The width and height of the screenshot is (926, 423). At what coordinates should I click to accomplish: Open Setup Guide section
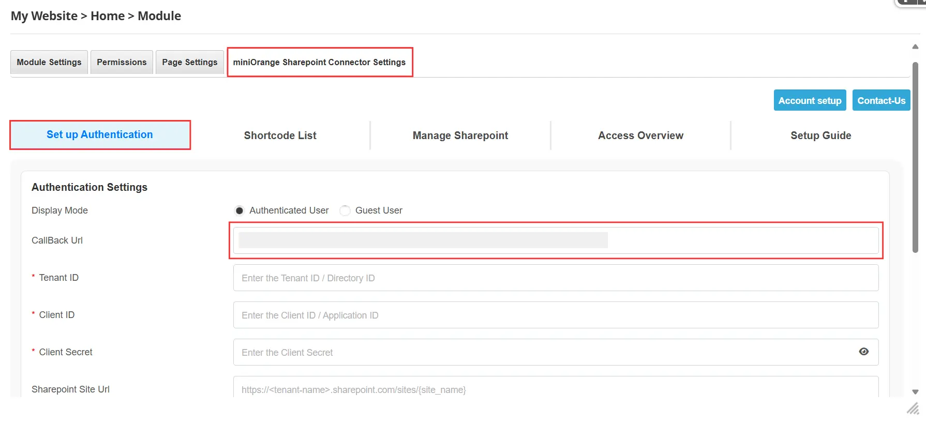point(820,135)
